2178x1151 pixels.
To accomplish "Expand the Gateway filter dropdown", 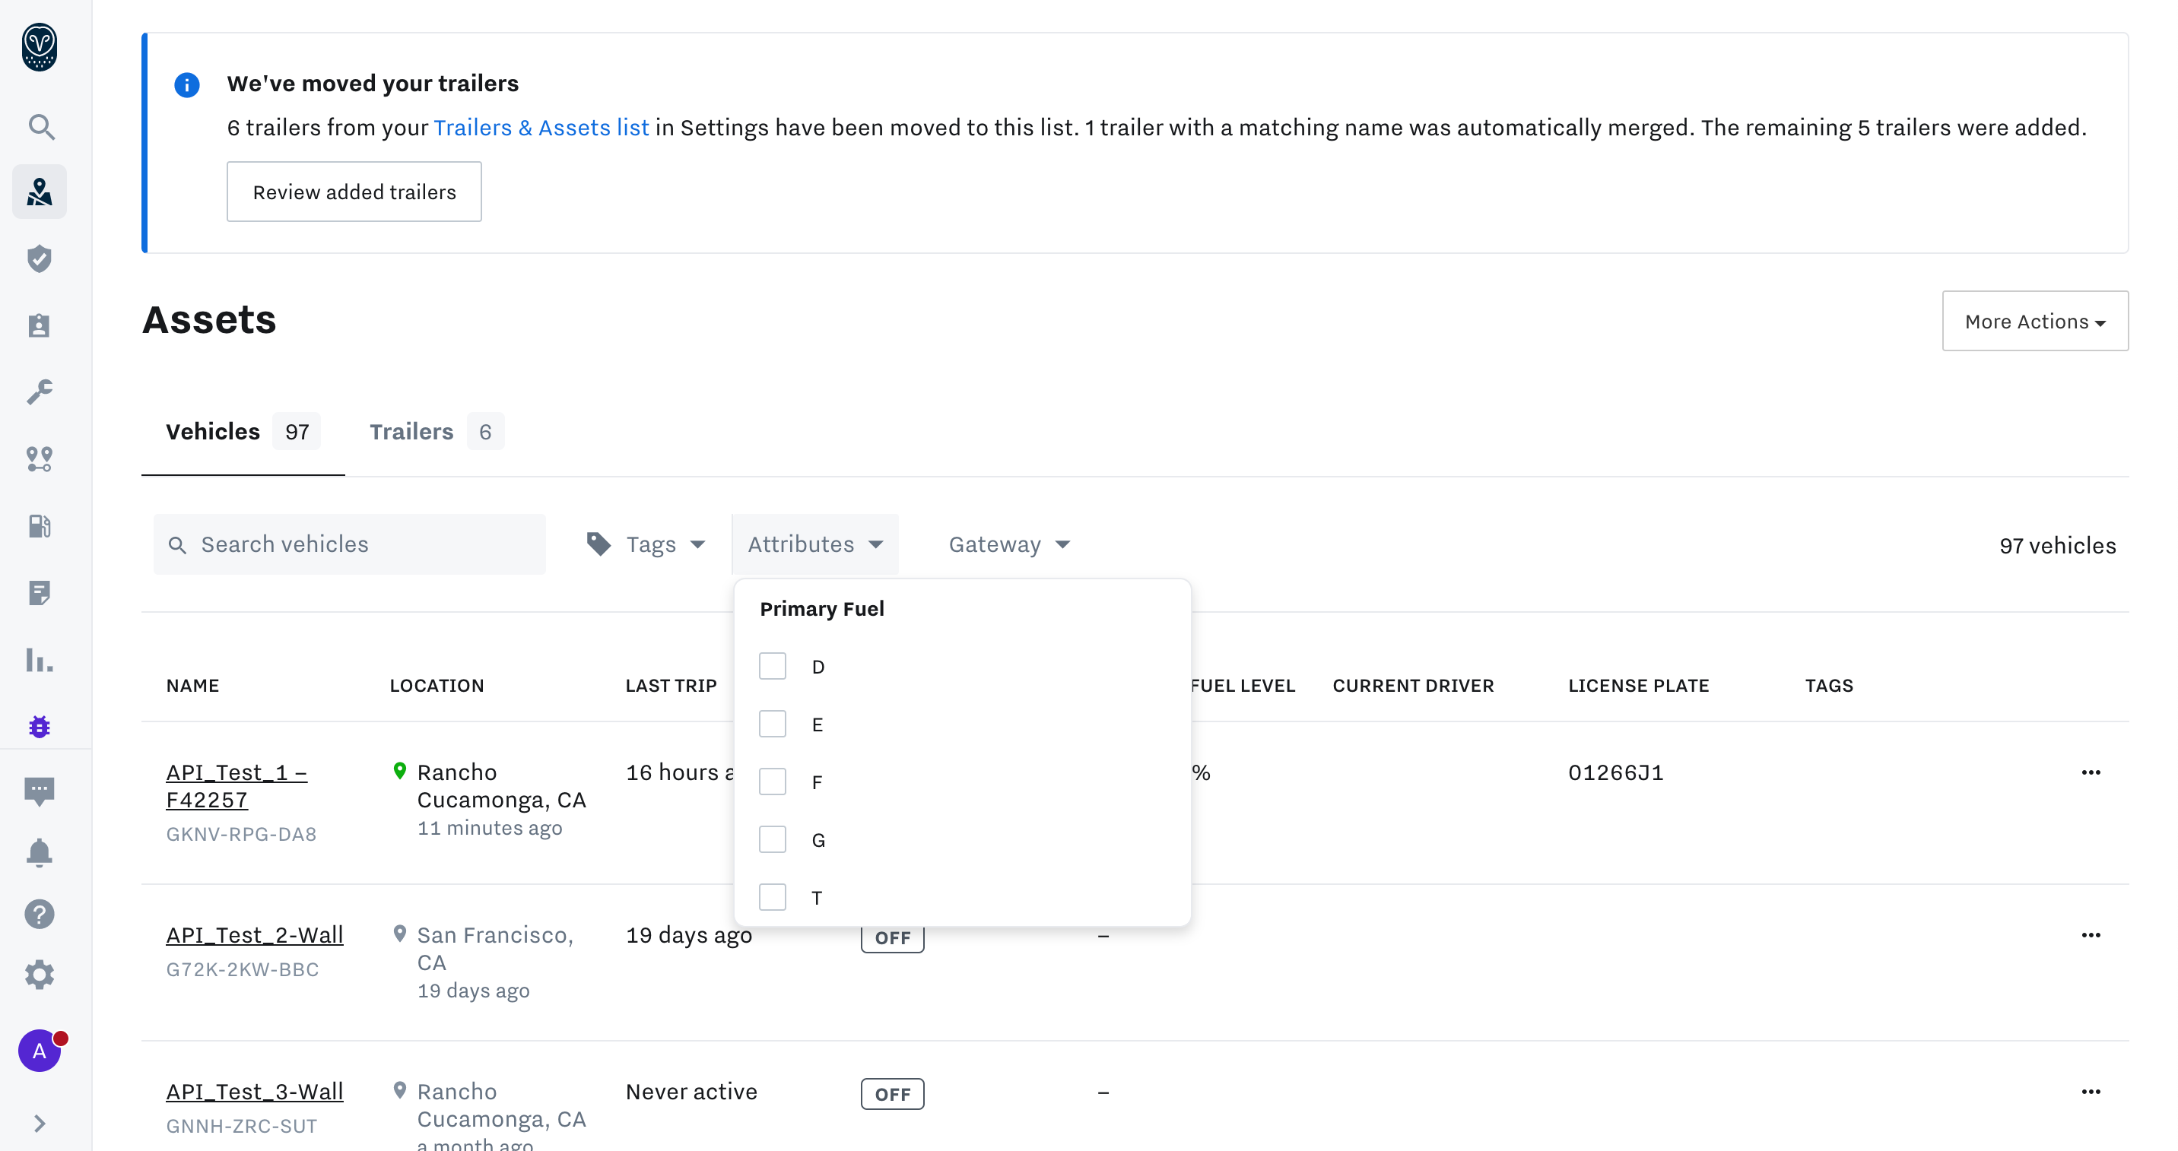I will [x=1008, y=544].
